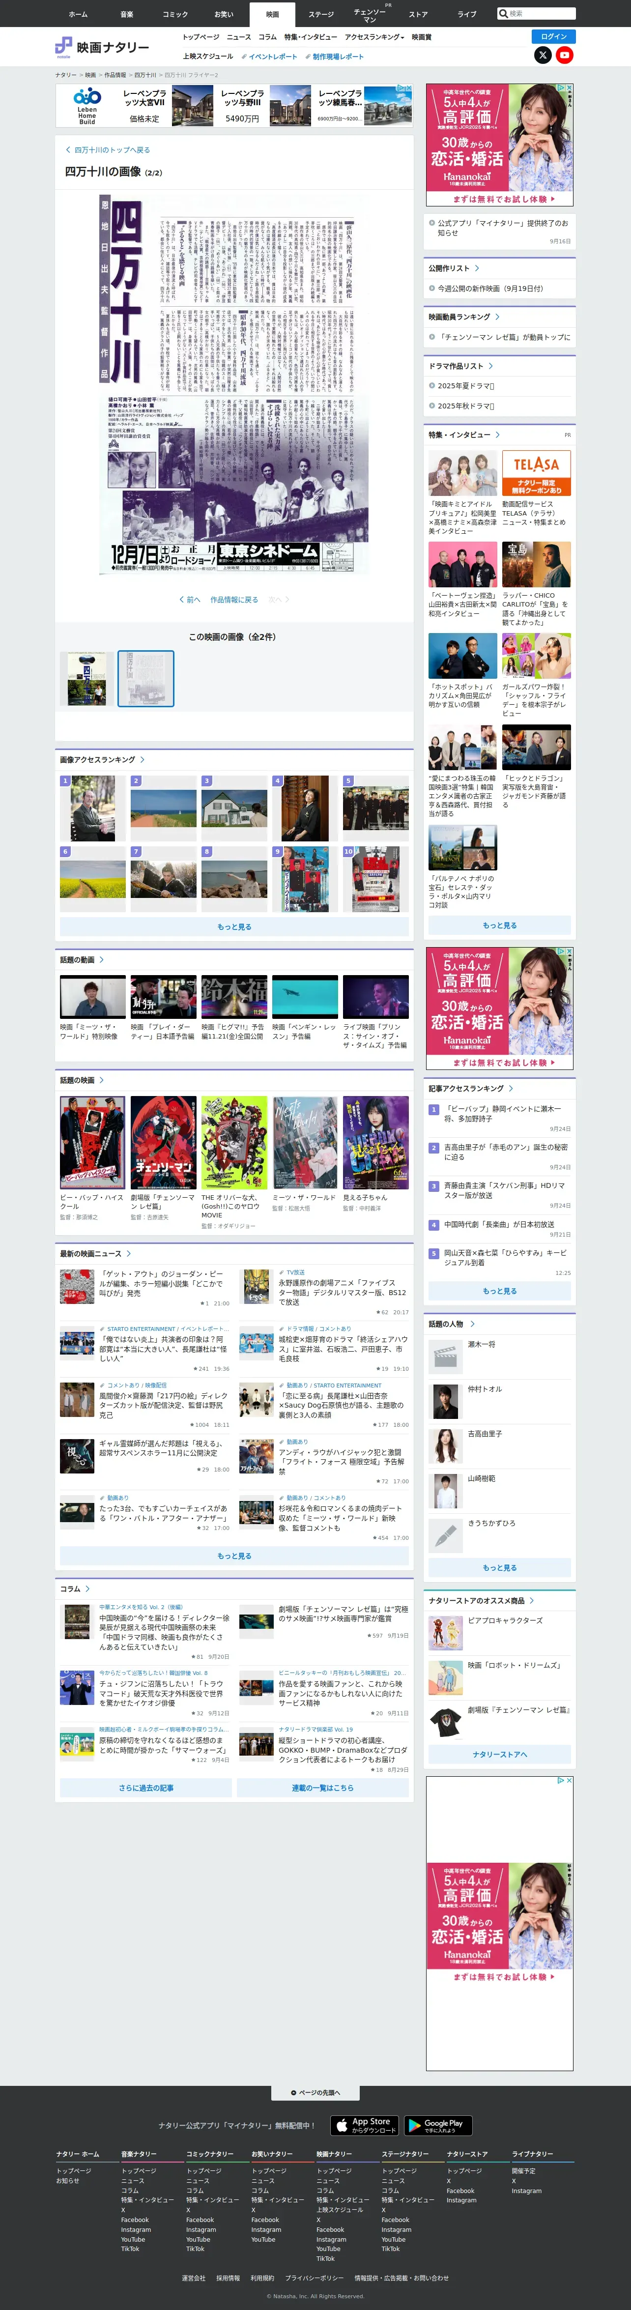Viewport: 631px width, 2310px height.
Task: Expand 最新の映画ニュース section chevron
Action: (129, 1254)
